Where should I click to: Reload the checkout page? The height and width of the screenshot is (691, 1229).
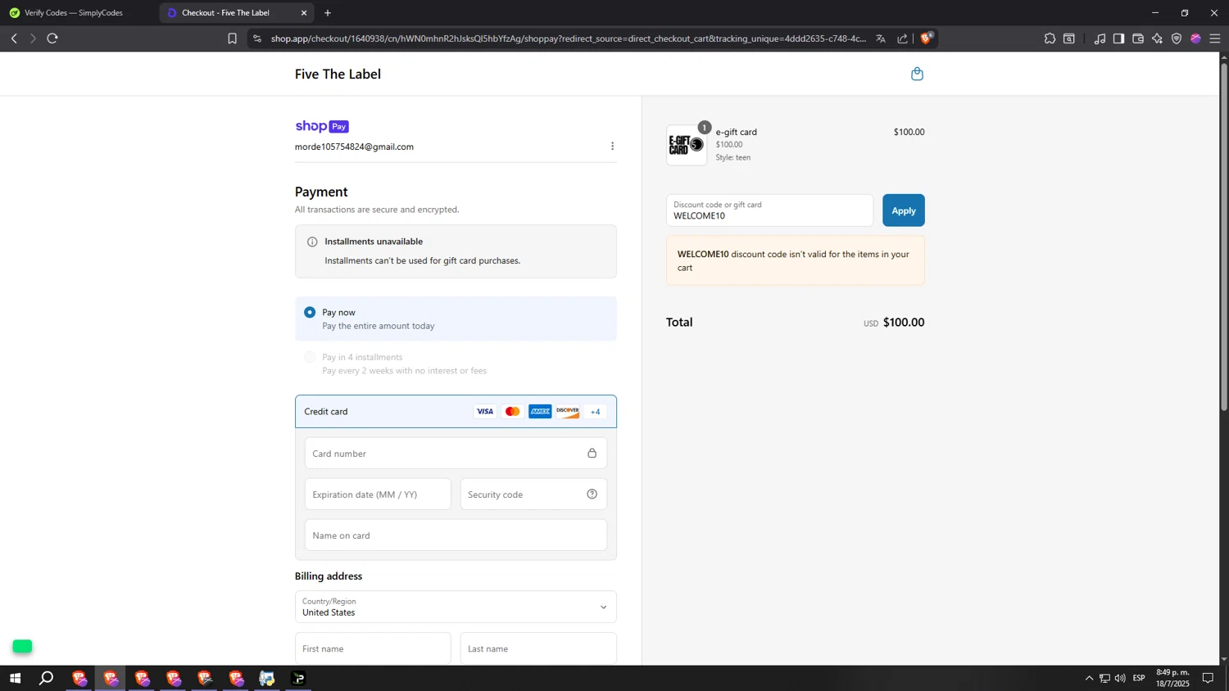(52, 38)
